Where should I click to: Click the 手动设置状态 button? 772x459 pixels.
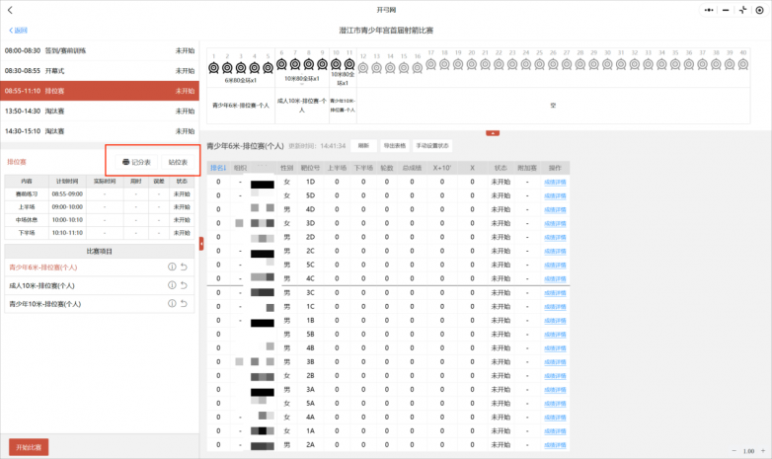point(432,146)
